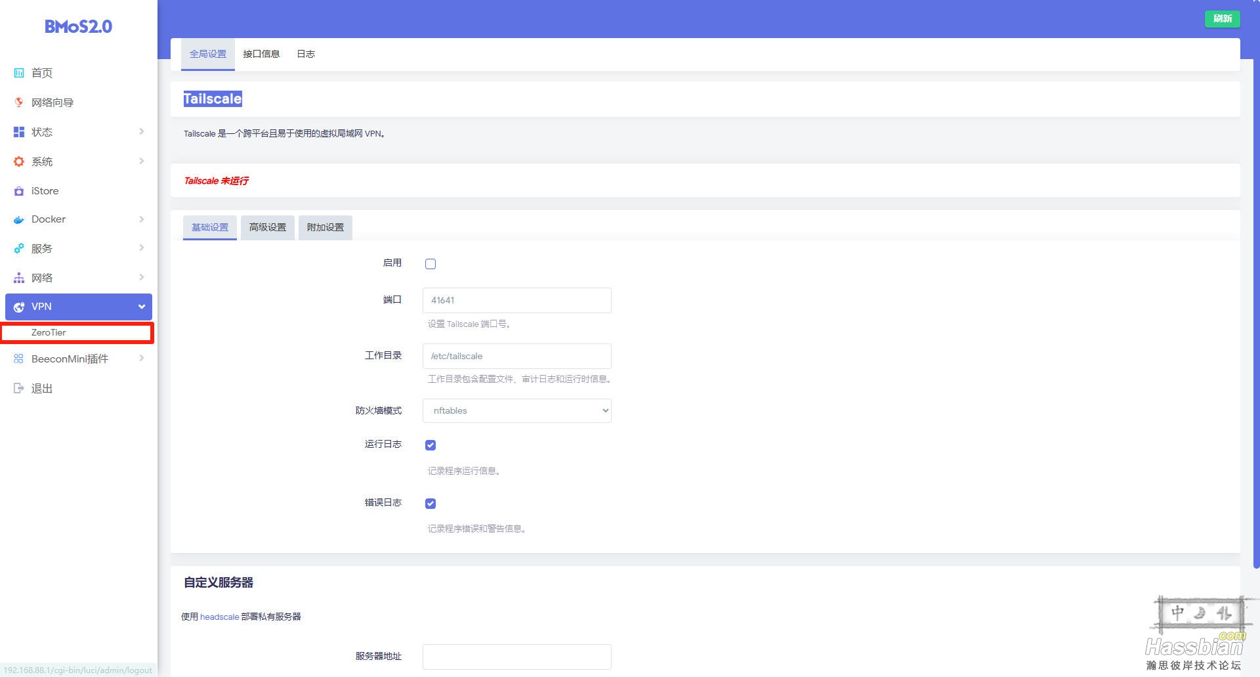Toggle the 运行日志 checkbox
The image size is (1260, 677).
tap(430, 445)
